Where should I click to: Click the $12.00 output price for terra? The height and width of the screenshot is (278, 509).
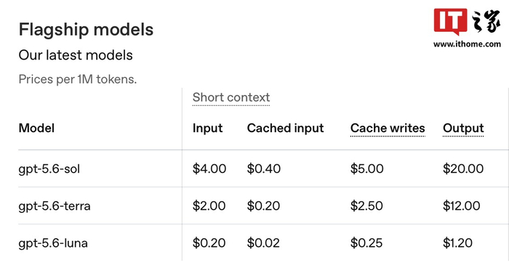click(x=461, y=205)
